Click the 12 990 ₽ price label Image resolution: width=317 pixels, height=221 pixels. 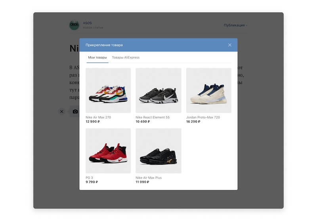(x=93, y=122)
